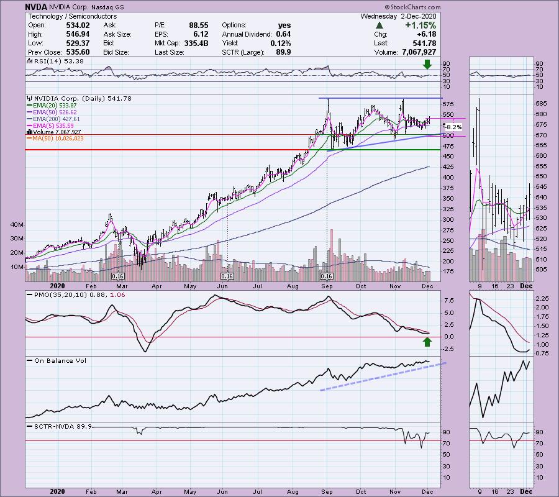
Task: Click the 0.16 dividend marker near Sep
Action: pos(327,276)
